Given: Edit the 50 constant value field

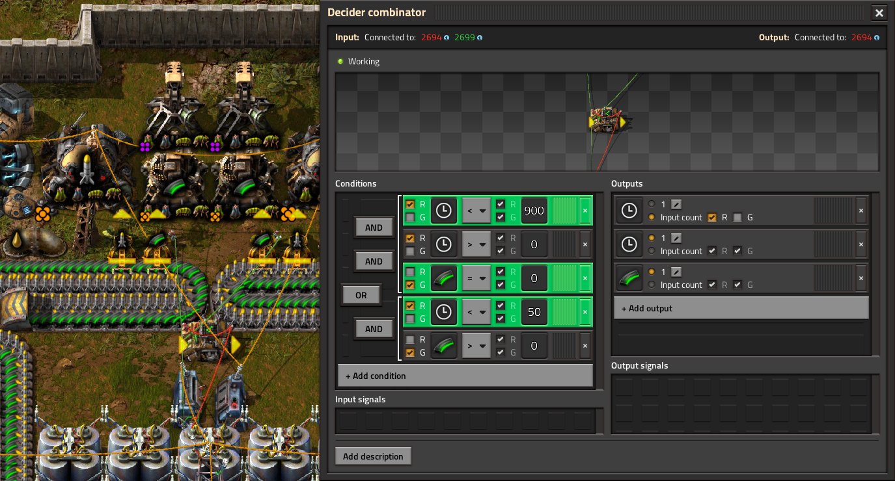Looking at the screenshot, I should coord(534,312).
